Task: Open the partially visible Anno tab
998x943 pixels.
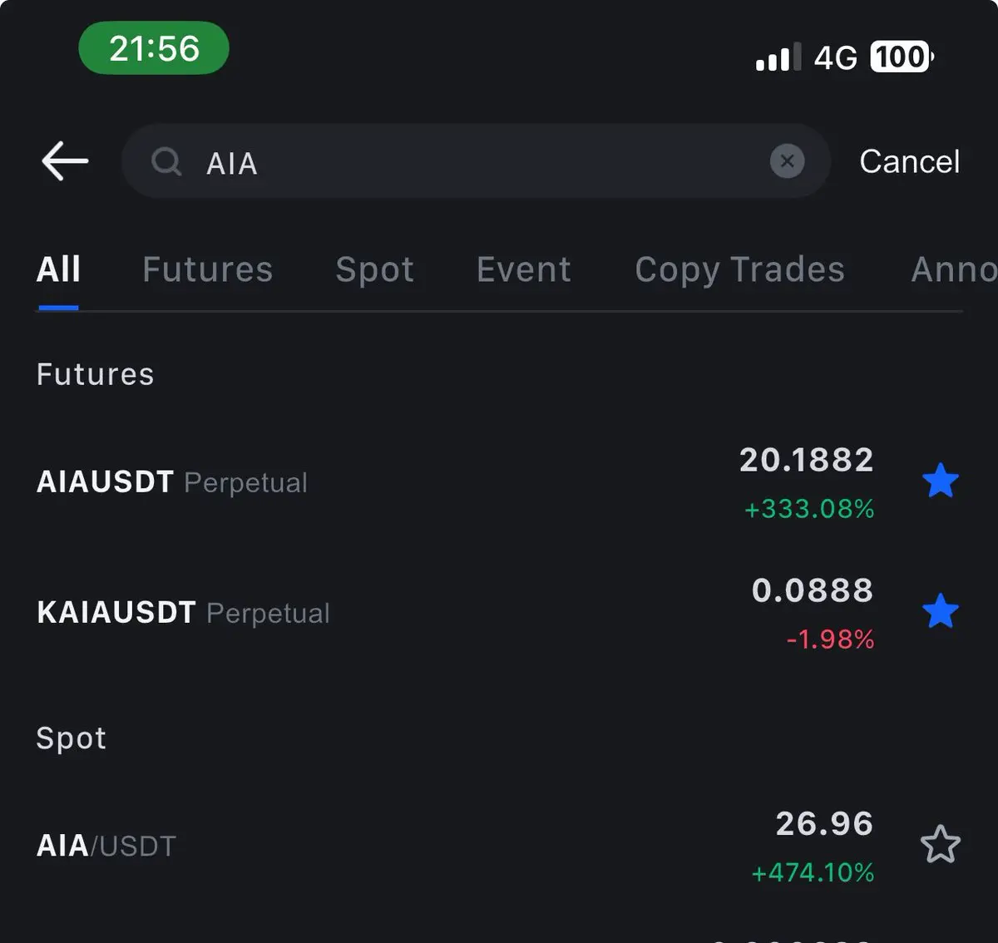Action: tap(953, 269)
